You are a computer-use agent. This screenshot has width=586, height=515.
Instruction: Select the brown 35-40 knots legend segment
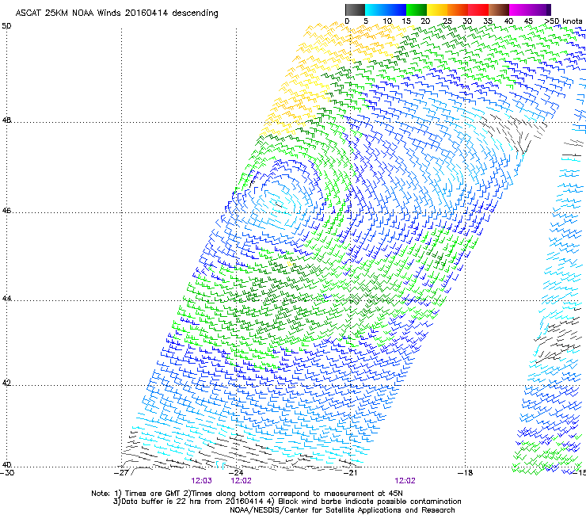click(x=499, y=10)
